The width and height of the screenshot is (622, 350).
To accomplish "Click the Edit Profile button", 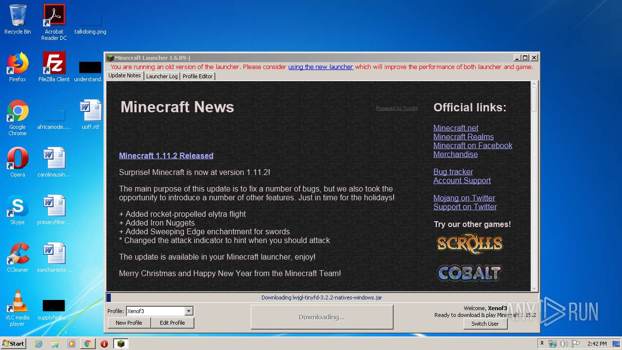I will pos(172,323).
